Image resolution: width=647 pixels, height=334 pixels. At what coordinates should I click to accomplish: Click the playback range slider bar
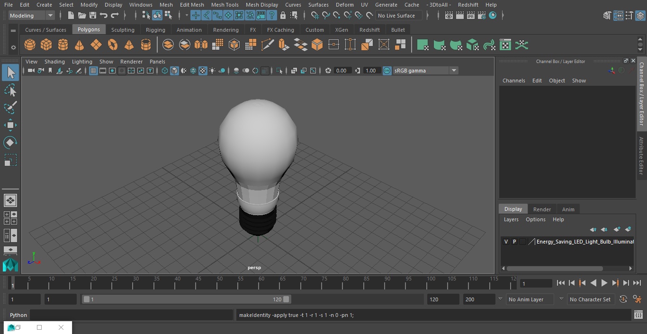click(x=187, y=299)
